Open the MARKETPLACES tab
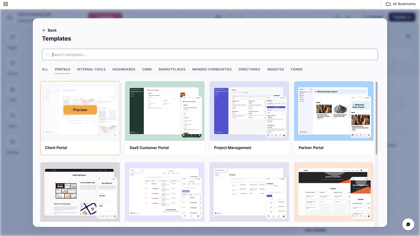This screenshot has height=236, width=420. click(x=172, y=70)
